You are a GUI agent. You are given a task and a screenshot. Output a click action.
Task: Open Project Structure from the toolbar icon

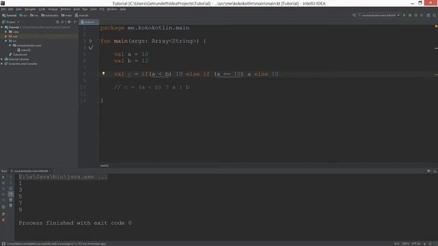pyautogui.click(x=428, y=15)
